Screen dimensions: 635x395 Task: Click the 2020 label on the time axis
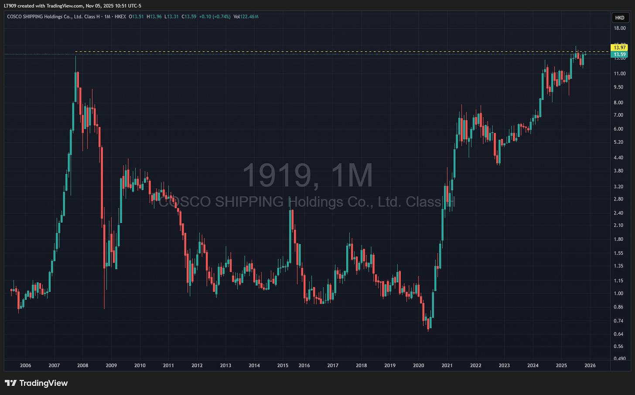click(x=418, y=365)
